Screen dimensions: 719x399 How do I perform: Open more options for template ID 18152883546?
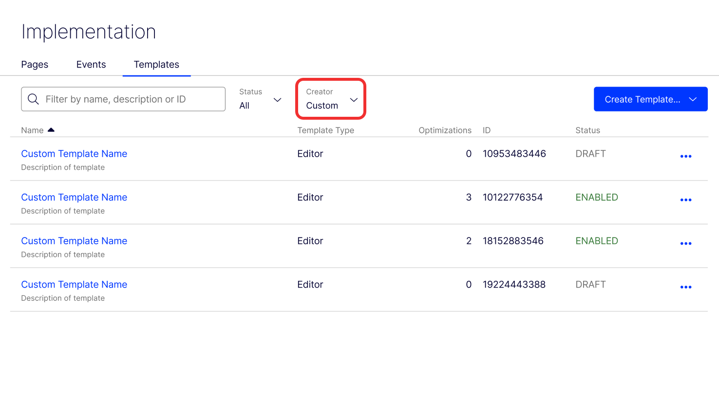coord(685,243)
